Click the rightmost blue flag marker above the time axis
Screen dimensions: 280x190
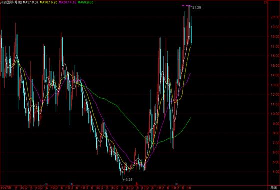[x=177, y=184]
